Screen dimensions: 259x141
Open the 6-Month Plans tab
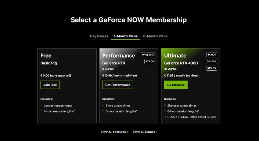point(155,36)
